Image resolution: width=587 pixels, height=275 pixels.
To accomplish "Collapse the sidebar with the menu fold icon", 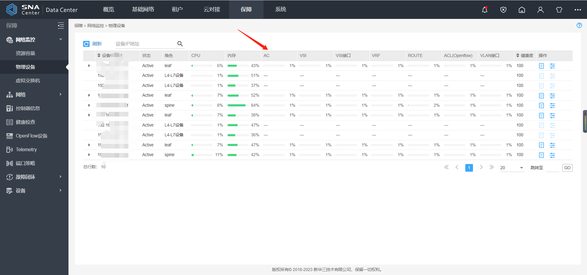I will (61, 26).
